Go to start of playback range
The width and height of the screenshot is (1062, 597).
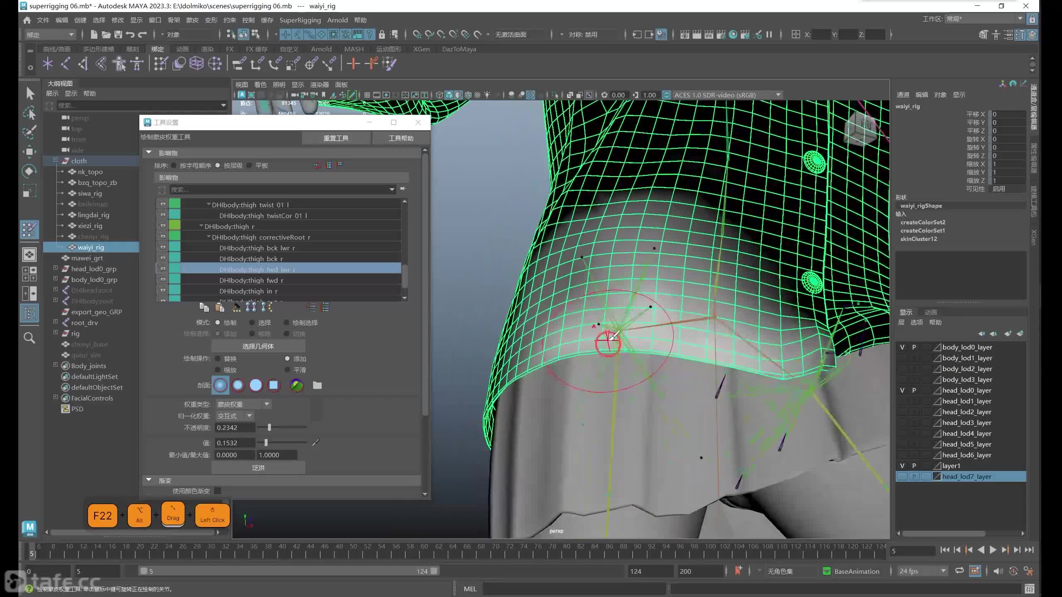pyautogui.click(x=945, y=550)
